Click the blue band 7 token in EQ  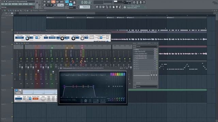[x=124, y=74]
